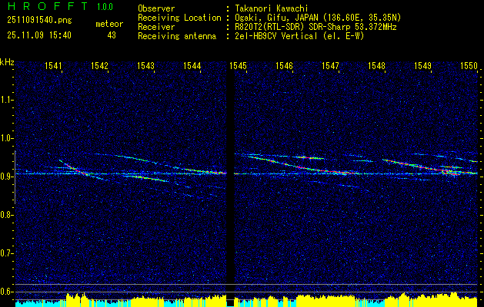Click the 1548 time marker
The height and width of the screenshot is (307, 484).
point(376,65)
